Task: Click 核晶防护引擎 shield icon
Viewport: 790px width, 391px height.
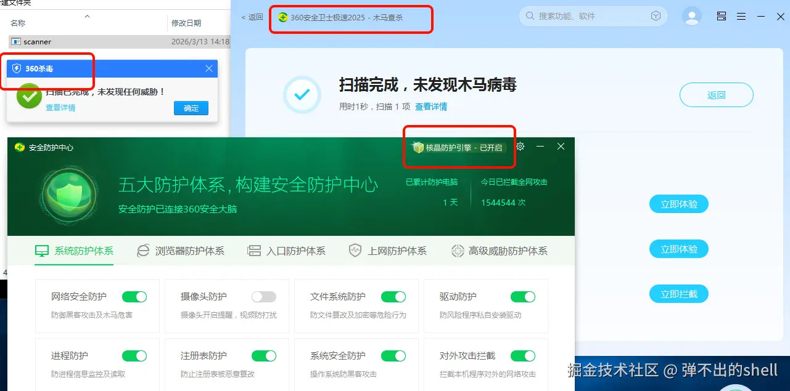Action: [418, 148]
